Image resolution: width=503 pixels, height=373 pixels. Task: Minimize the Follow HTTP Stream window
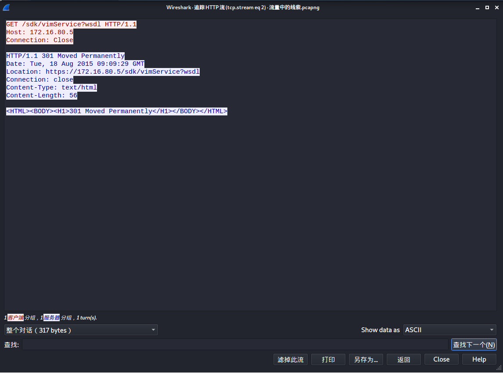[478, 8]
